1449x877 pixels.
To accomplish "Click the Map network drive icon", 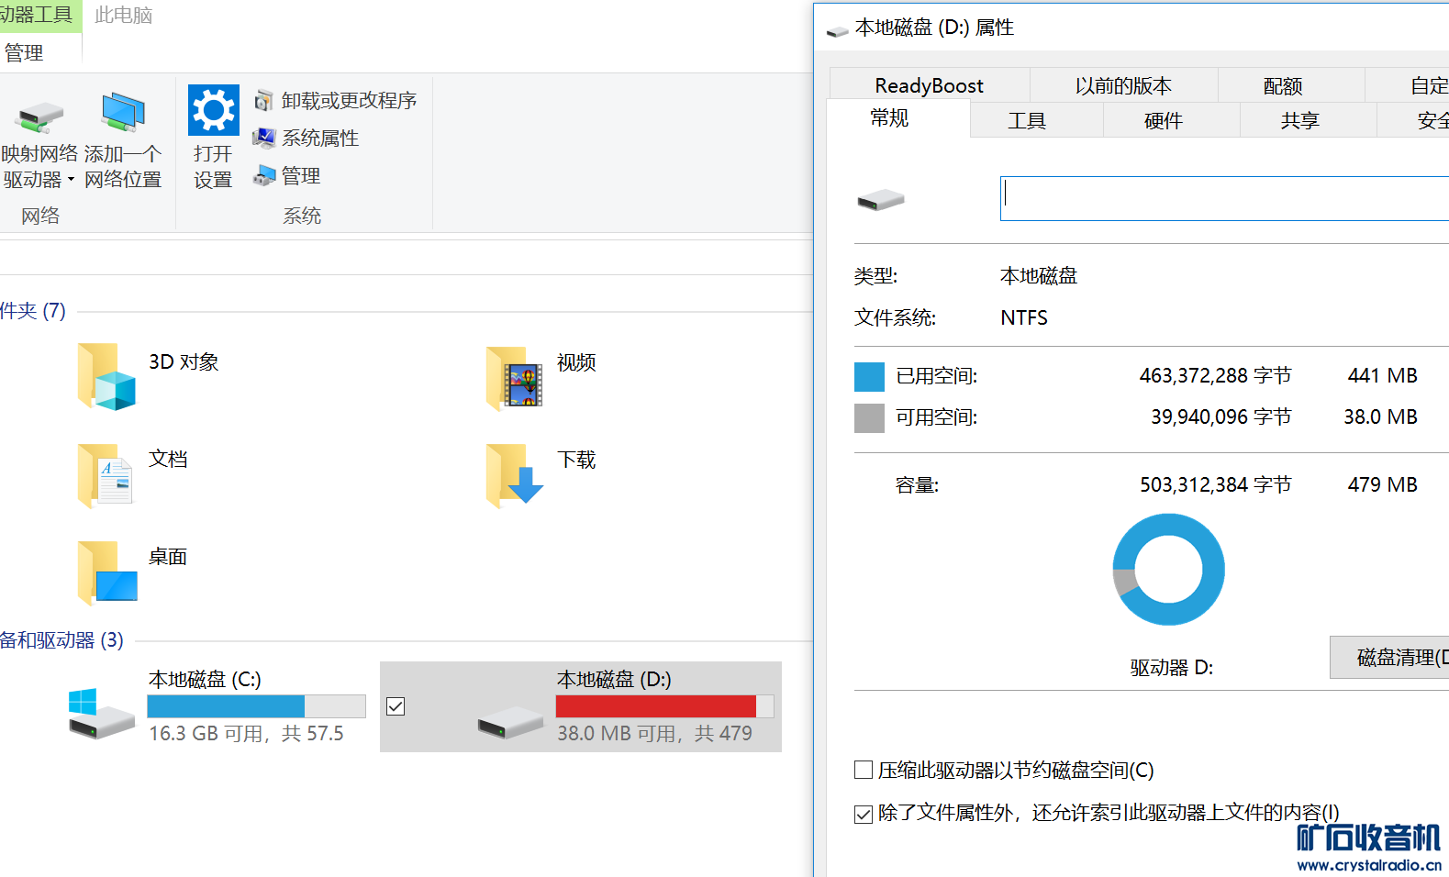I will (39, 116).
